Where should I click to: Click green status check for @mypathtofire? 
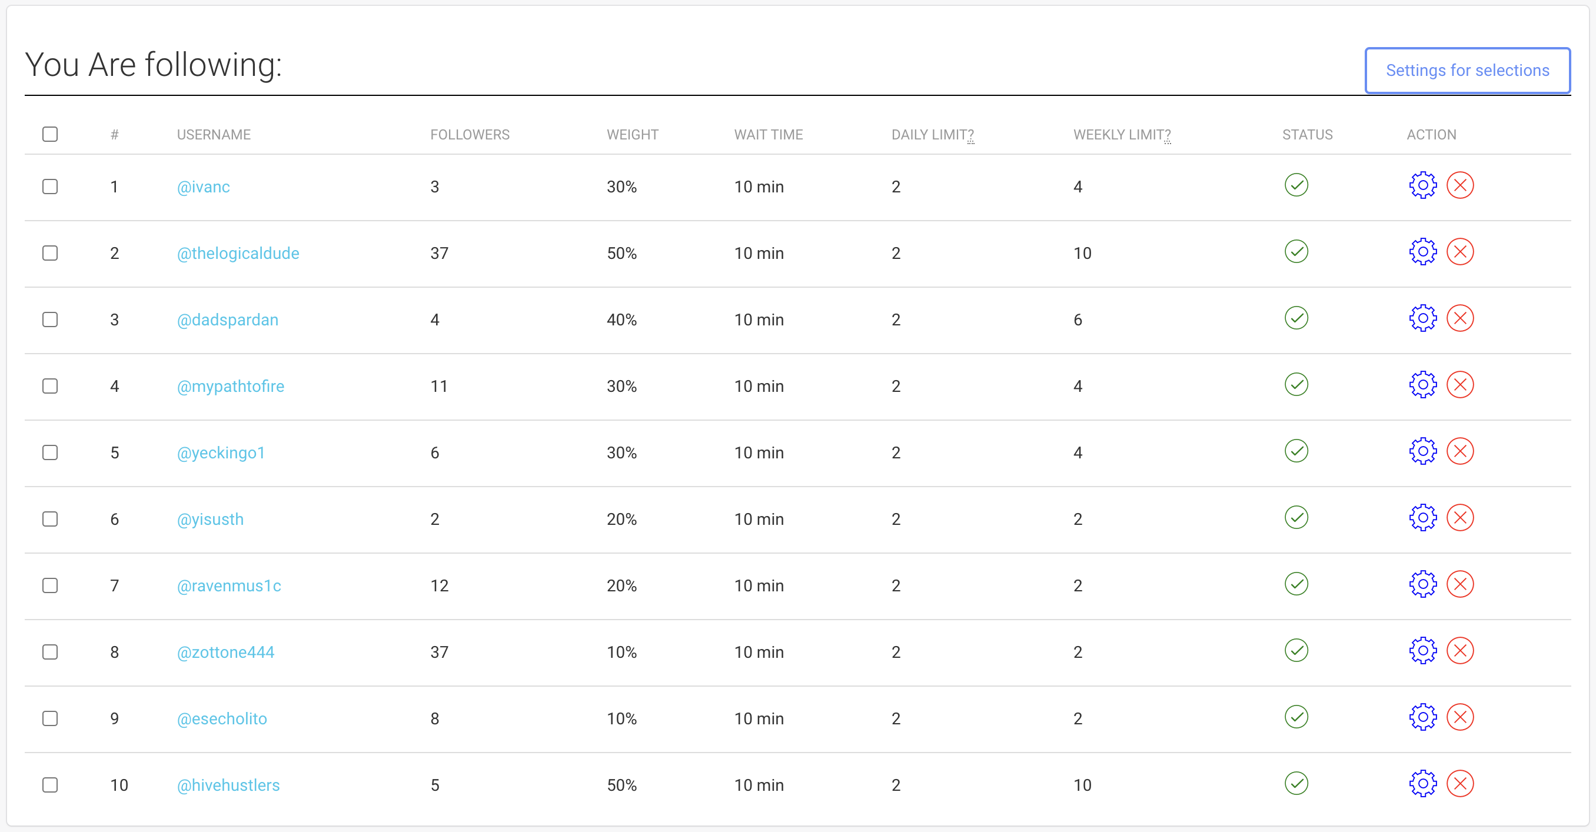click(1296, 384)
